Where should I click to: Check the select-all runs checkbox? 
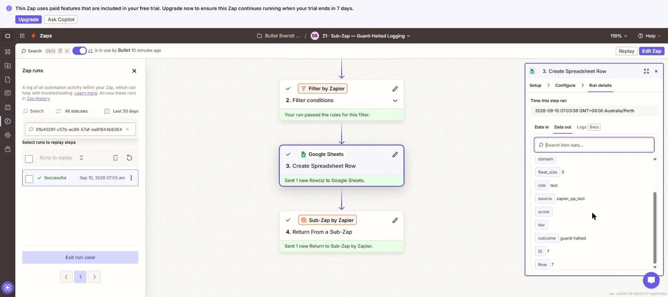coord(29,159)
